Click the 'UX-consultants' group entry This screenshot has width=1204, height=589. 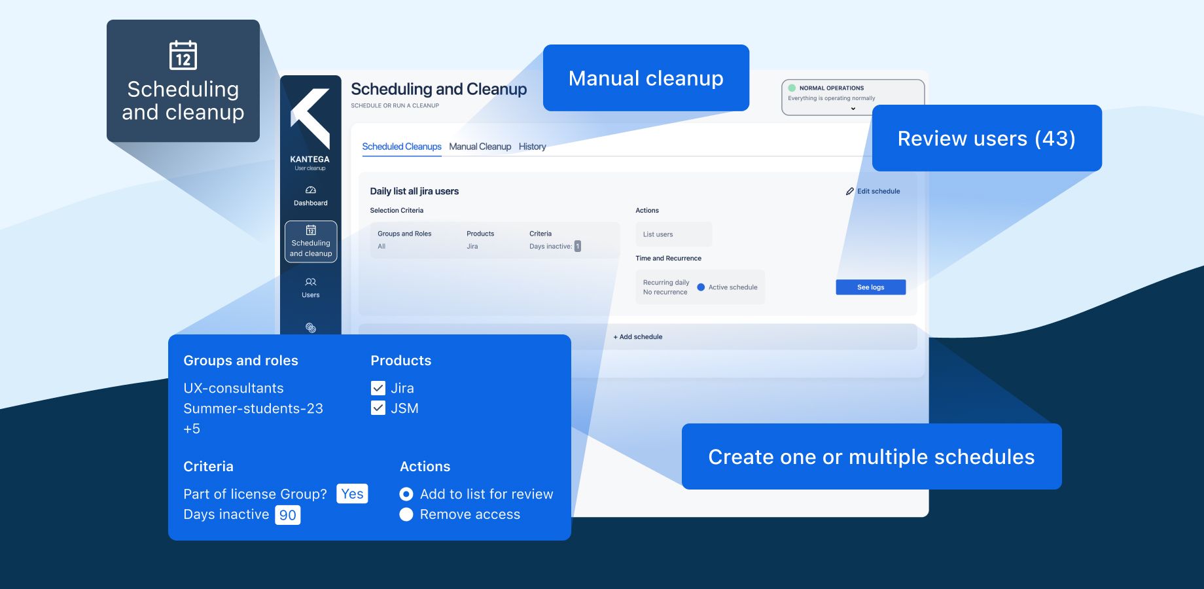coord(234,388)
